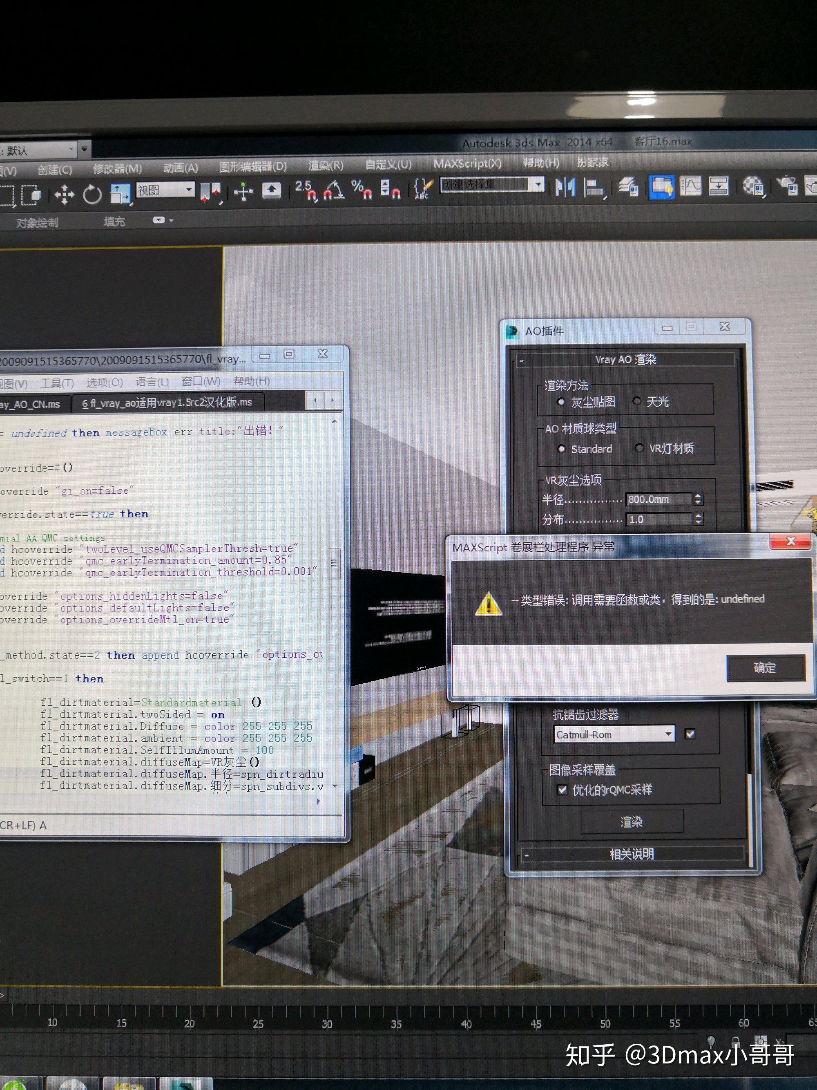The width and height of the screenshot is (817, 1090).
Task: Select the 灰尘贴图 render method radio
Action: [560, 402]
